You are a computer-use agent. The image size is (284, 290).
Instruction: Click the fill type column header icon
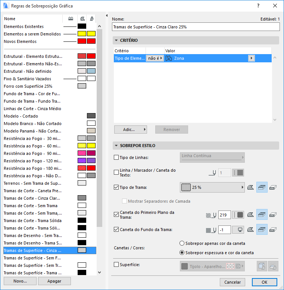(82, 19)
